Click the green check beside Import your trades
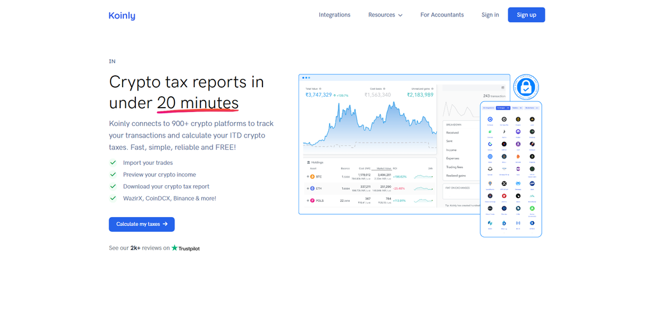Screen dimensions: 654x319 coord(112,162)
